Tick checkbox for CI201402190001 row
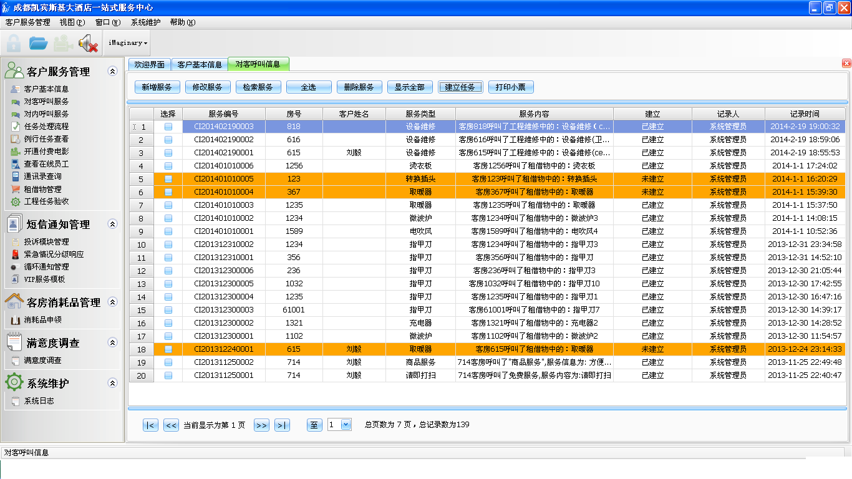The height and width of the screenshot is (479, 852). [x=168, y=153]
